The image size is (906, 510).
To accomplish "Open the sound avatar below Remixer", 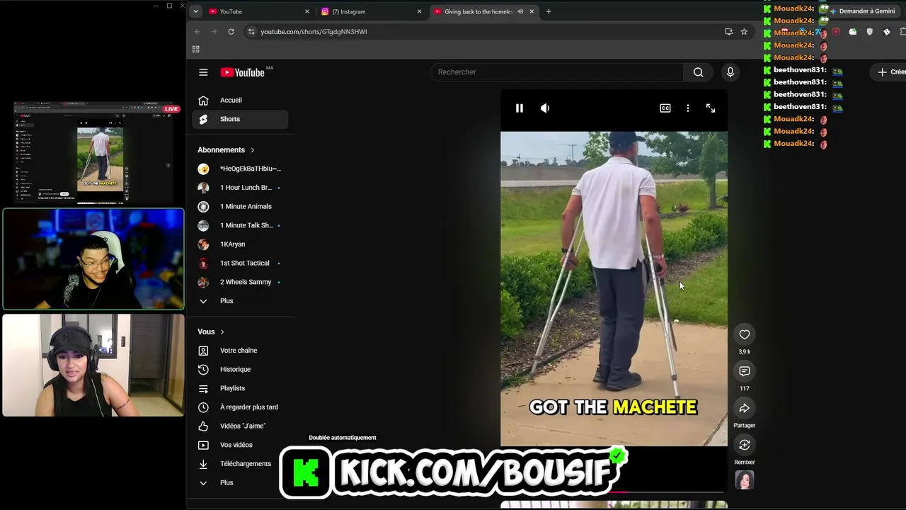I will coord(745,480).
